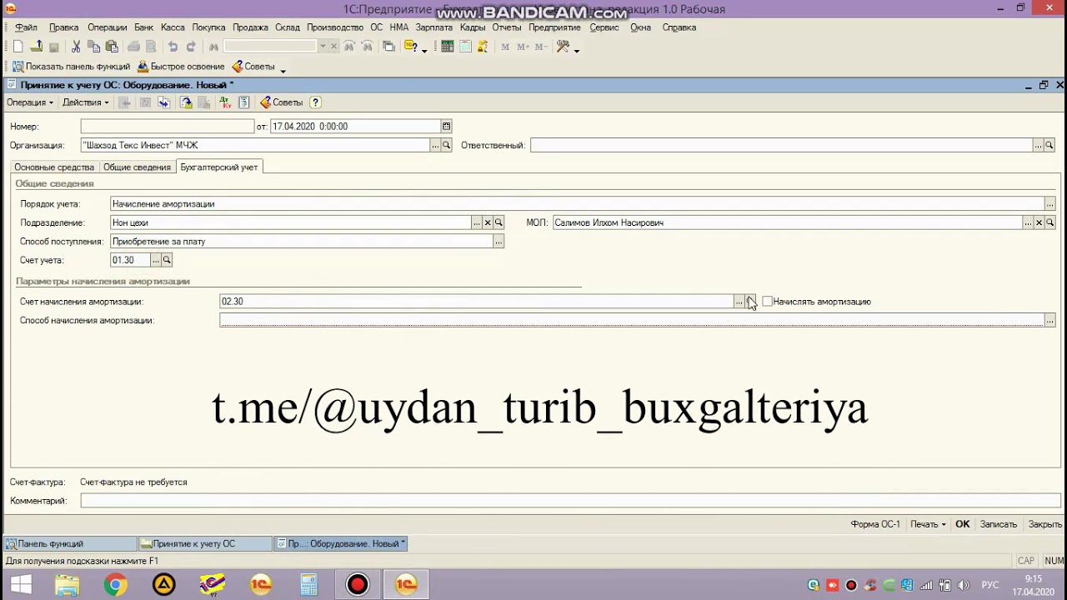The width and height of the screenshot is (1067, 600).
Task: Click the create-based-on icon in document toolbar
Action: pyautogui.click(x=186, y=102)
